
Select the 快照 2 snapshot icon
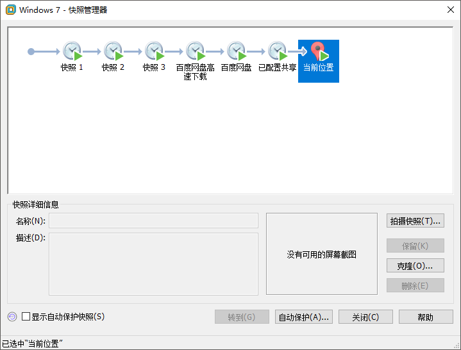click(x=113, y=51)
